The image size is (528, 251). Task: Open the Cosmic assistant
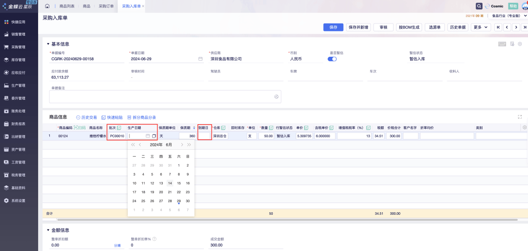coord(494,6)
